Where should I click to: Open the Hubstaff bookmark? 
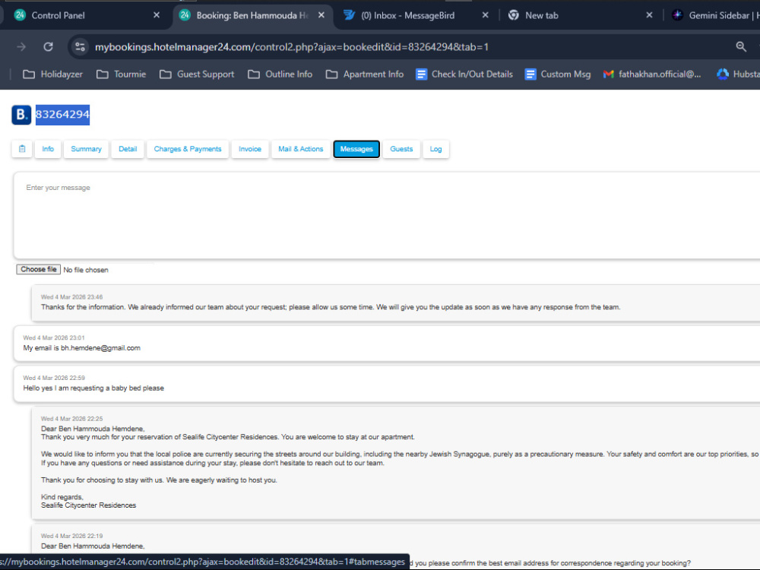click(738, 74)
